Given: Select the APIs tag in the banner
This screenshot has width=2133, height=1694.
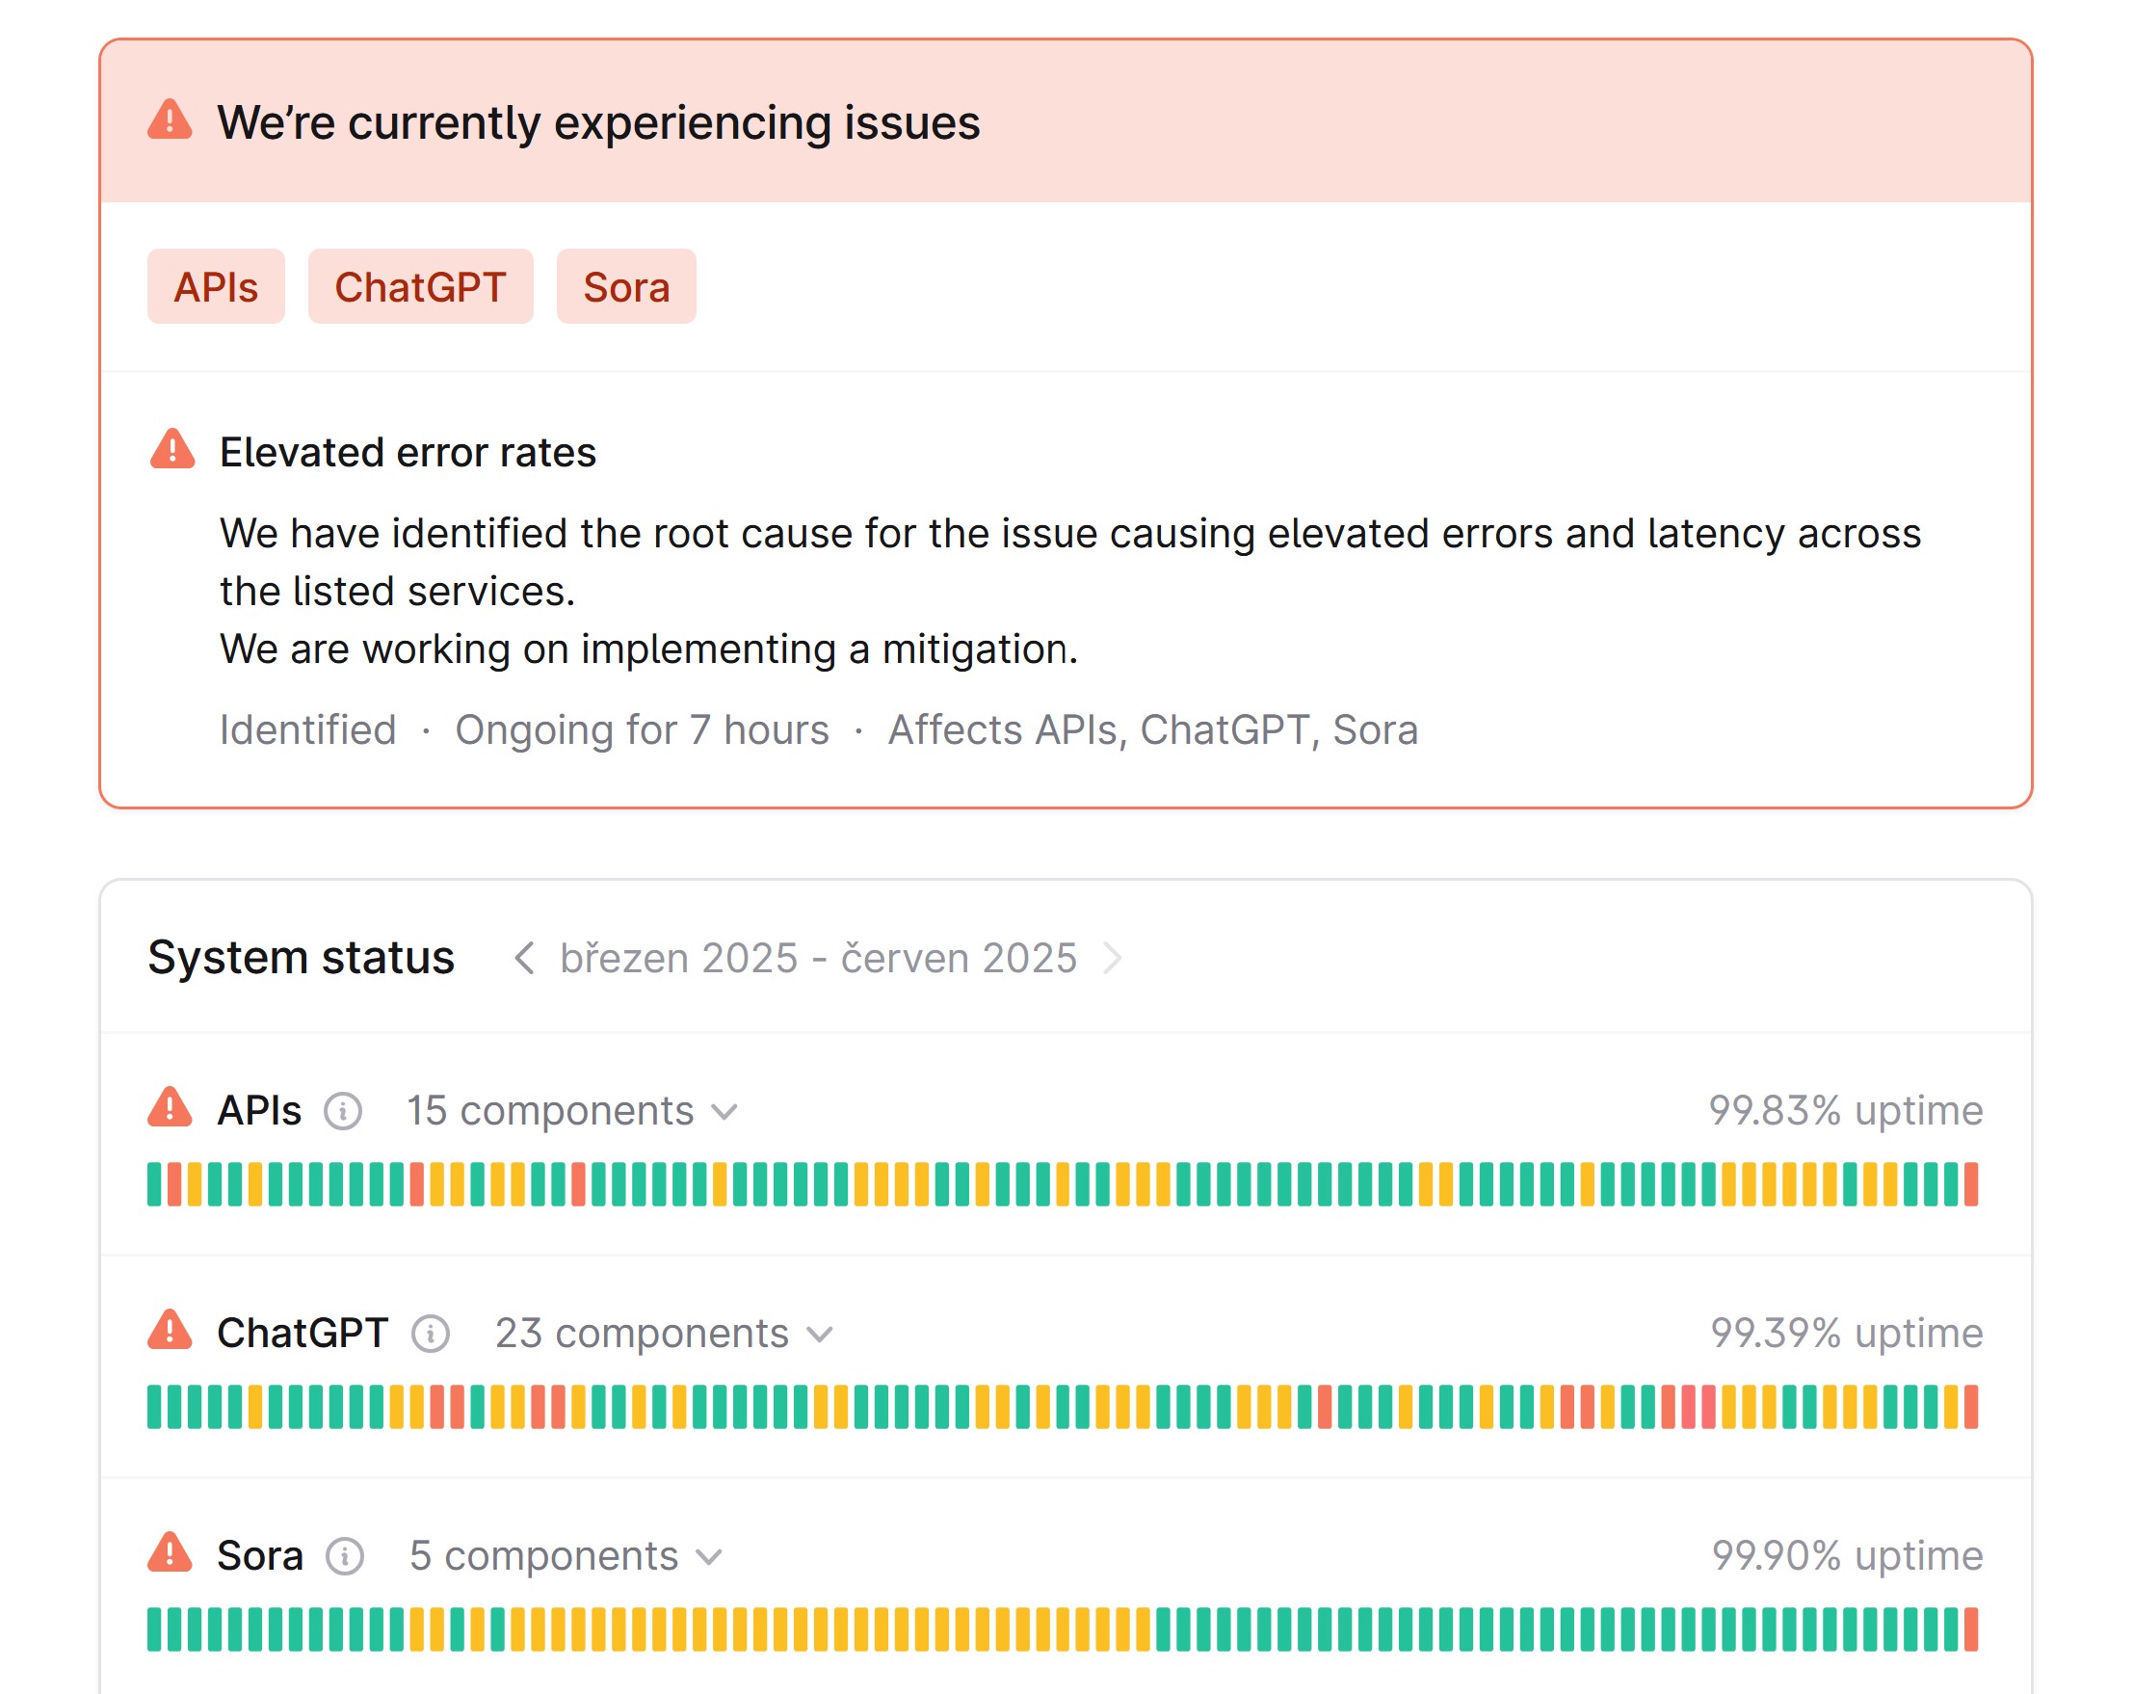Looking at the screenshot, I should click(216, 287).
